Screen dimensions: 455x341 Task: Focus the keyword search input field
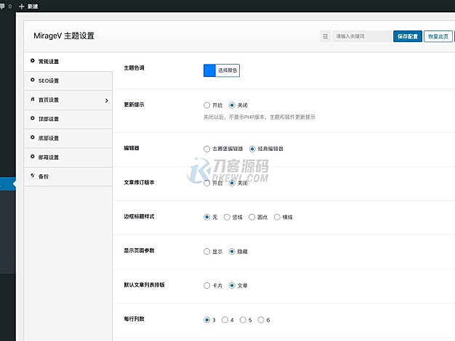point(362,36)
